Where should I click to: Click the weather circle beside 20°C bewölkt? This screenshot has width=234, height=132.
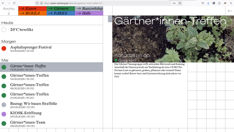click(x=4, y=30)
